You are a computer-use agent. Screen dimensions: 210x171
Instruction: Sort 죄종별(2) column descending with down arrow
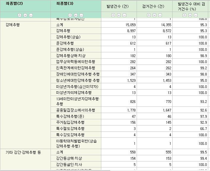tap(25, 15)
